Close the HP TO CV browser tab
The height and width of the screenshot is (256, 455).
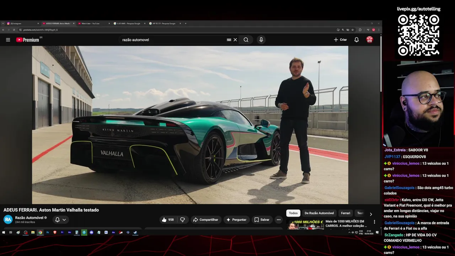(180, 23)
